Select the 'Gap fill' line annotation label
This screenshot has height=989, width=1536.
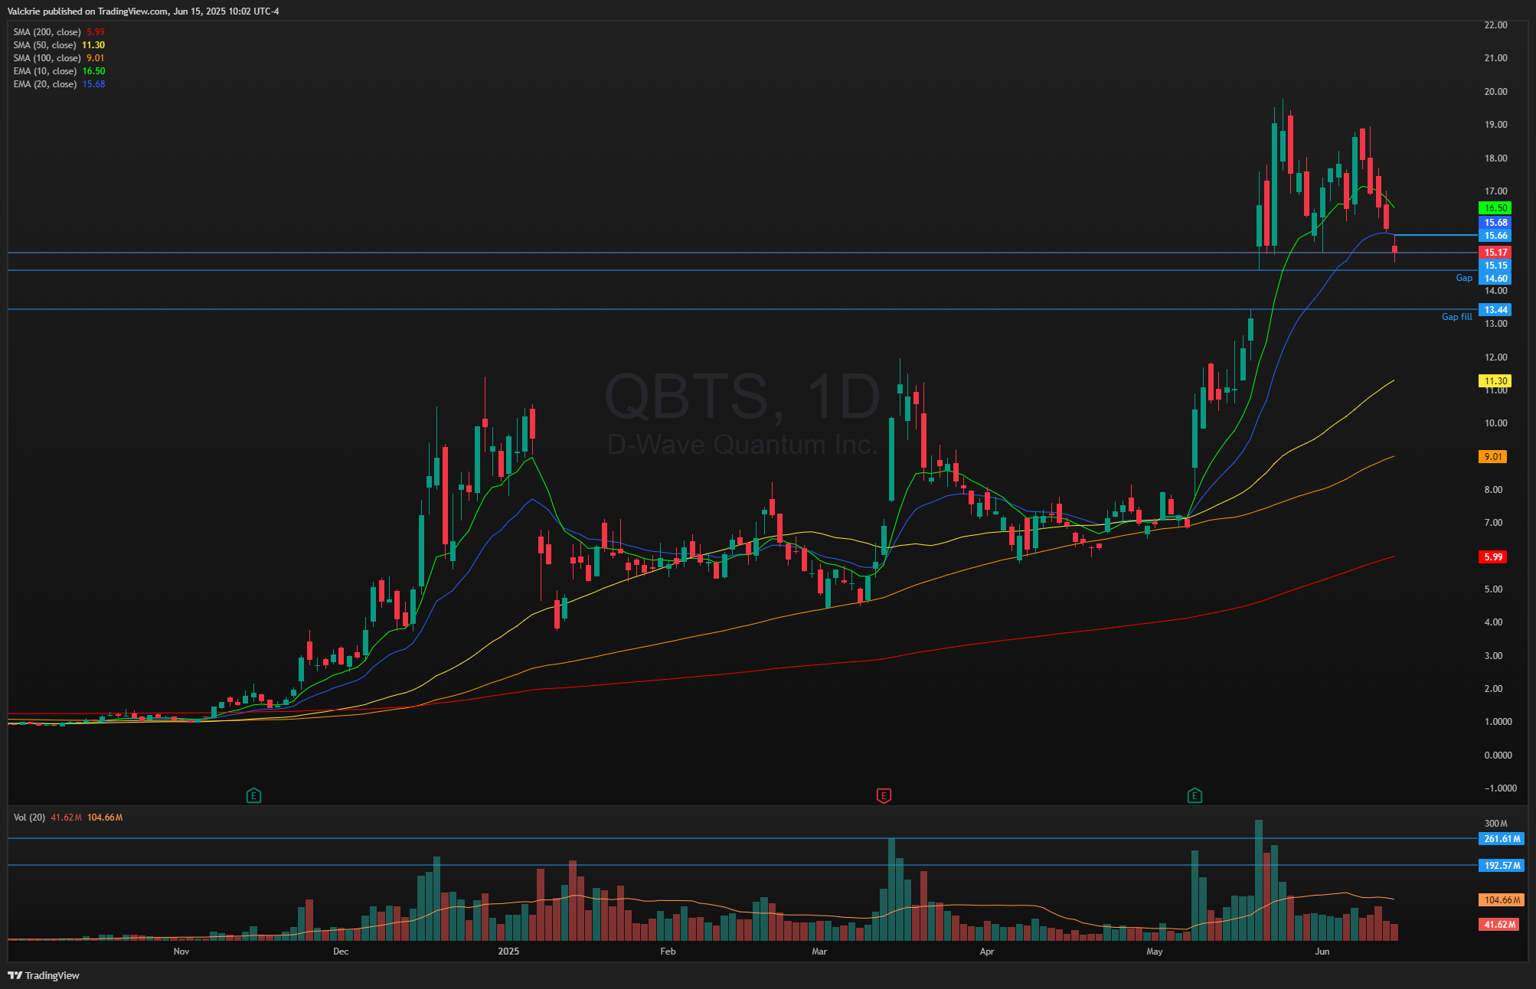pyautogui.click(x=1456, y=317)
